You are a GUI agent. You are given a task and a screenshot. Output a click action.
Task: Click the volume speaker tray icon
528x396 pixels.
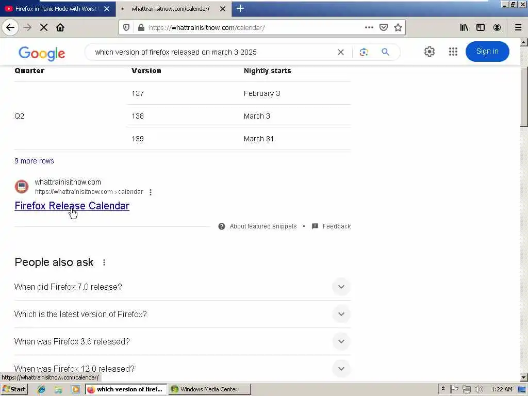479,389
